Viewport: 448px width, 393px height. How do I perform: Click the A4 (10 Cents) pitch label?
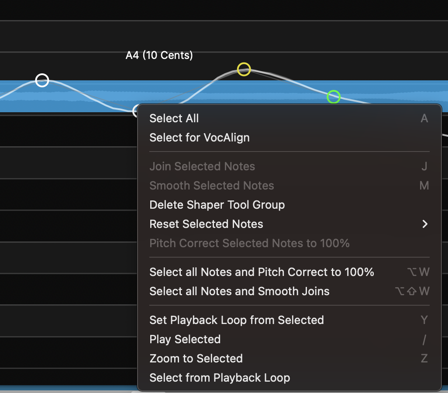(159, 55)
